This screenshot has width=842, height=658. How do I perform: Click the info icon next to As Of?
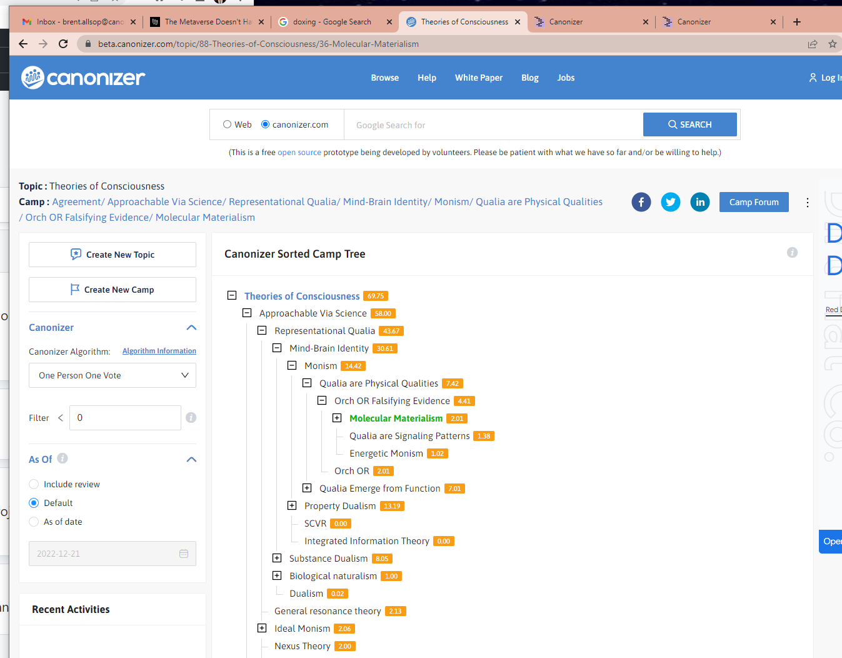click(x=63, y=458)
